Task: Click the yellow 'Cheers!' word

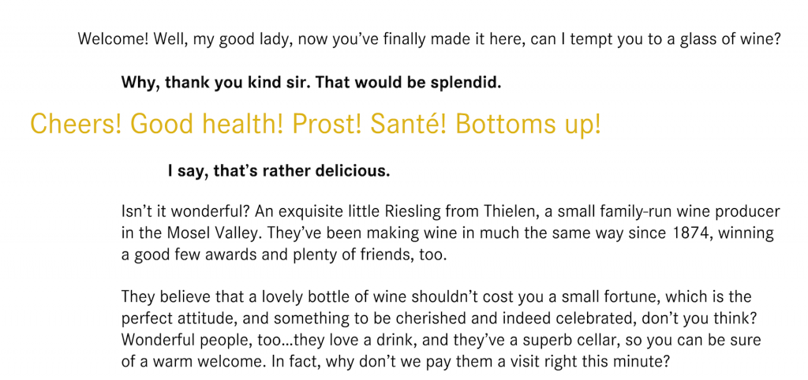Action: pos(76,124)
